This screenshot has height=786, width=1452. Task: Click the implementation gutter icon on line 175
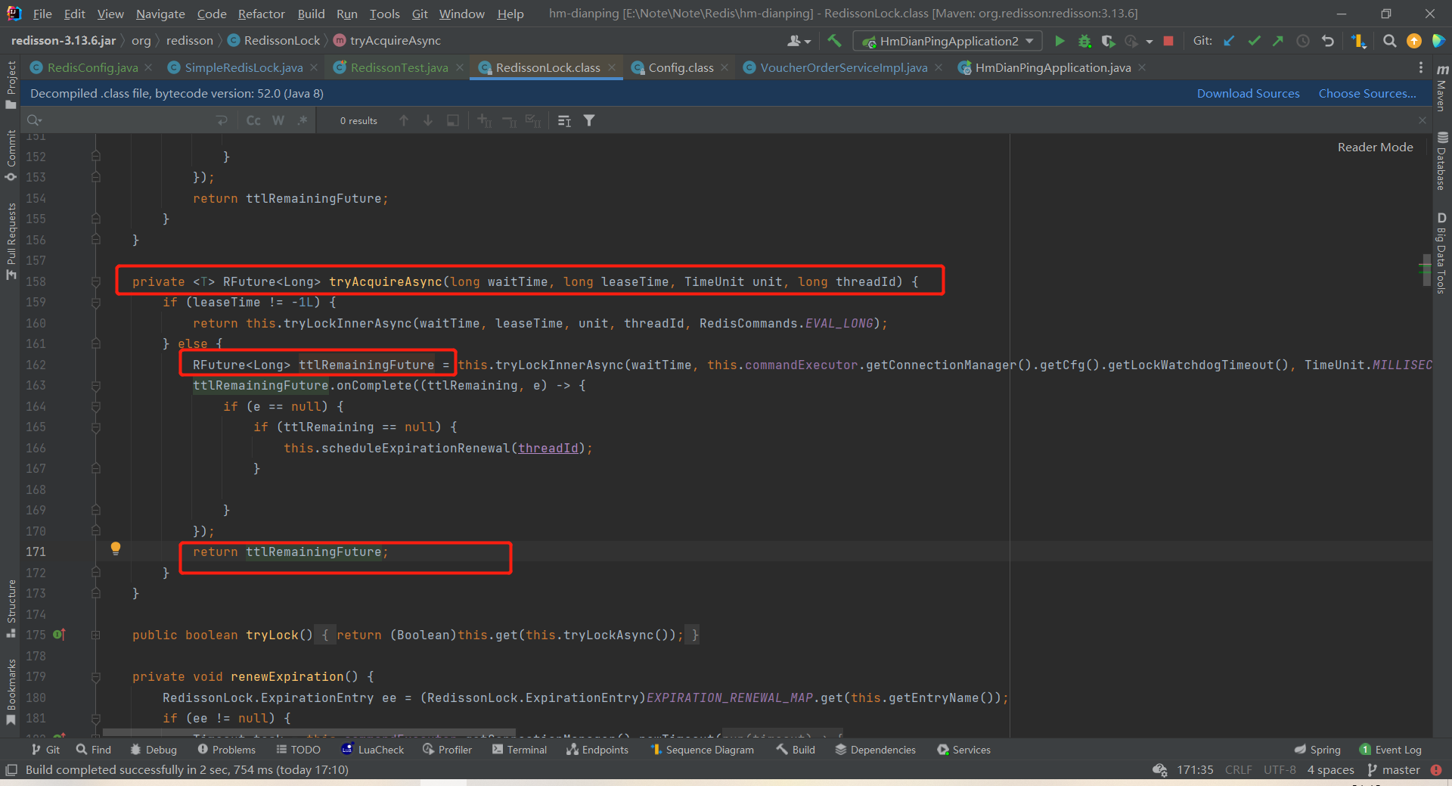pyautogui.click(x=60, y=635)
